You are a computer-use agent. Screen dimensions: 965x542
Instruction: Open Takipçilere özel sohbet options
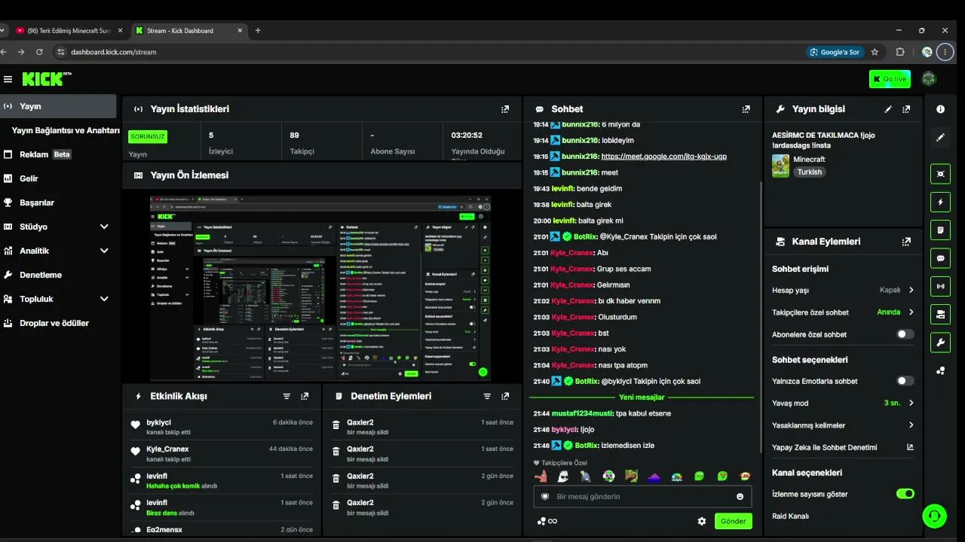point(843,312)
